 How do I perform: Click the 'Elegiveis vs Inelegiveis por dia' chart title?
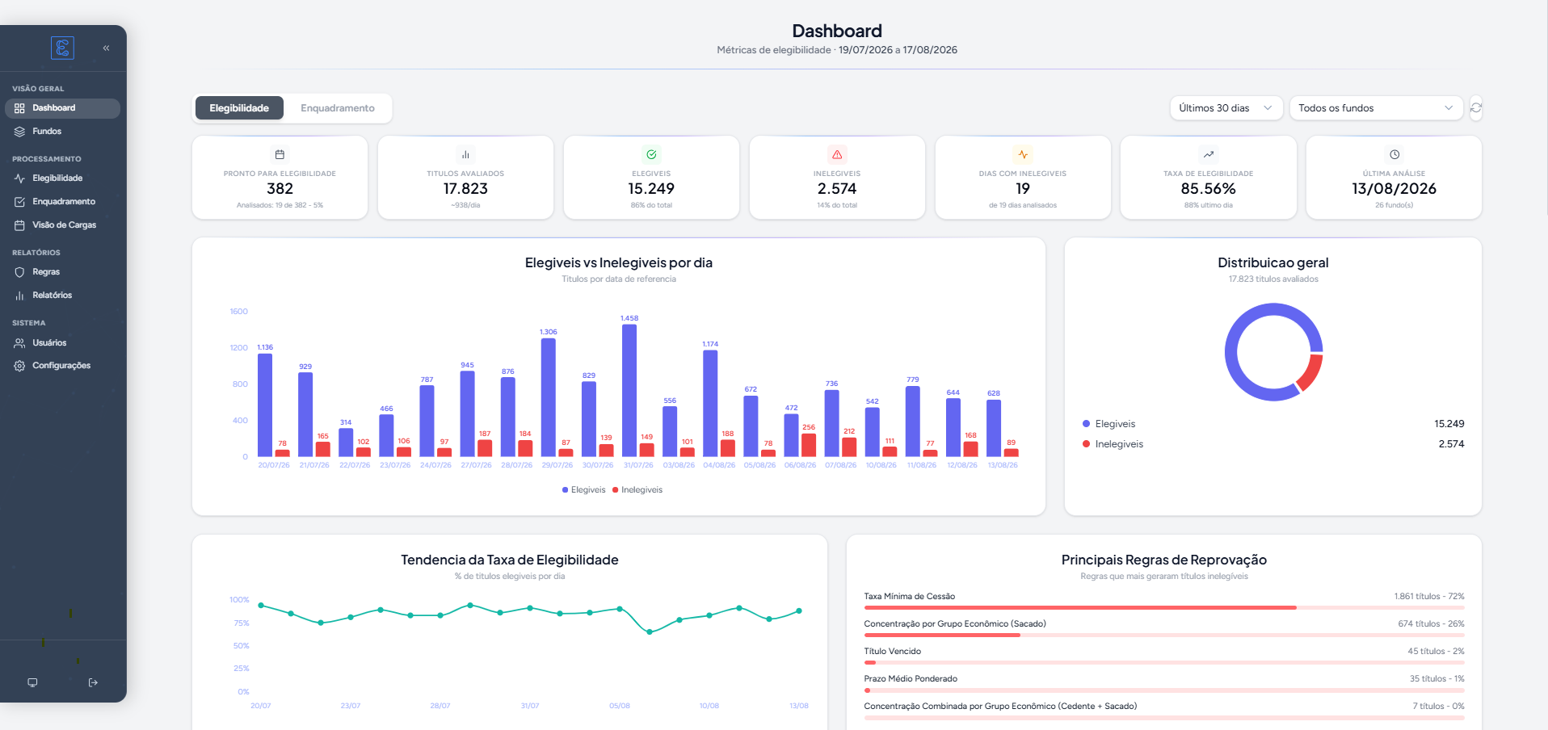click(x=619, y=263)
